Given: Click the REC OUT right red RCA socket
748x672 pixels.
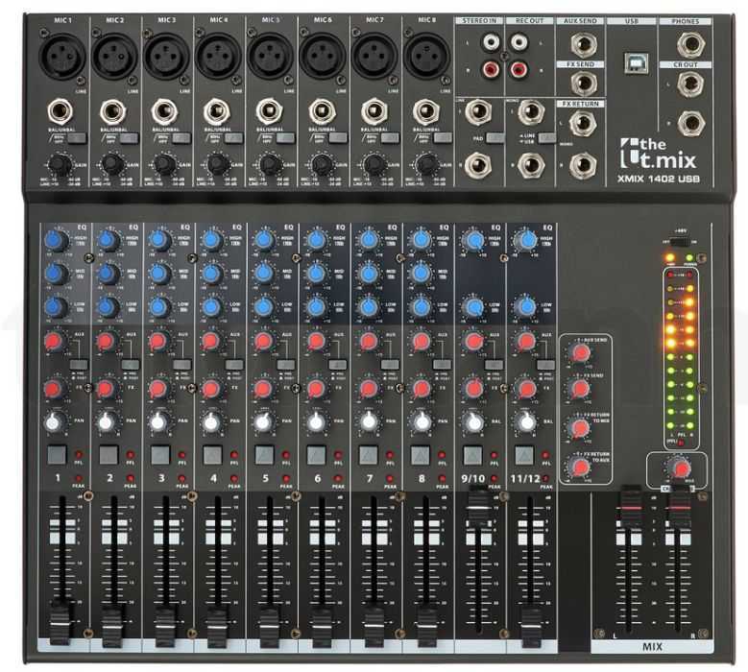Looking at the screenshot, I should [x=519, y=70].
